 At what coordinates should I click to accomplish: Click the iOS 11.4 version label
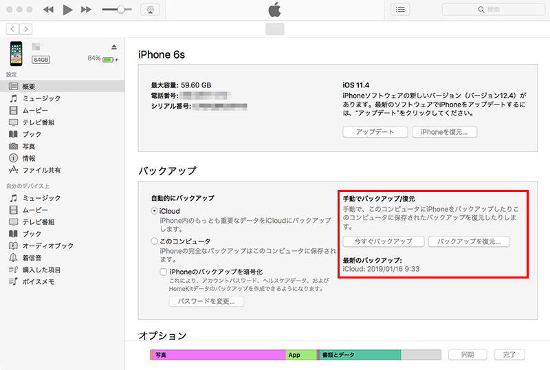point(355,85)
